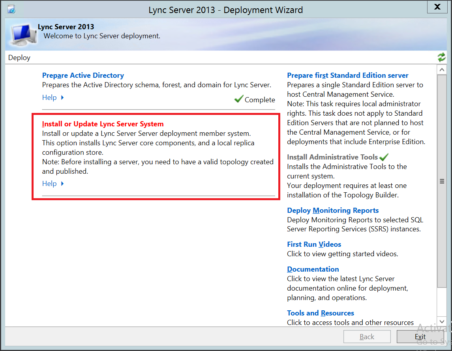
Task: Open Prepare first Standard Edition server
Action: click(348, 75)
